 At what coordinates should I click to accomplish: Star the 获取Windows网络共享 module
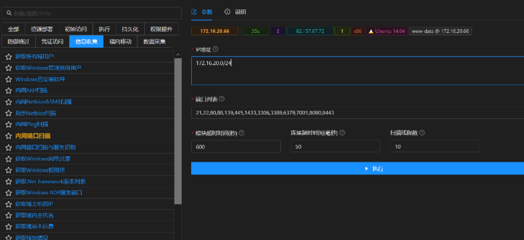click(x=9, y=159)
